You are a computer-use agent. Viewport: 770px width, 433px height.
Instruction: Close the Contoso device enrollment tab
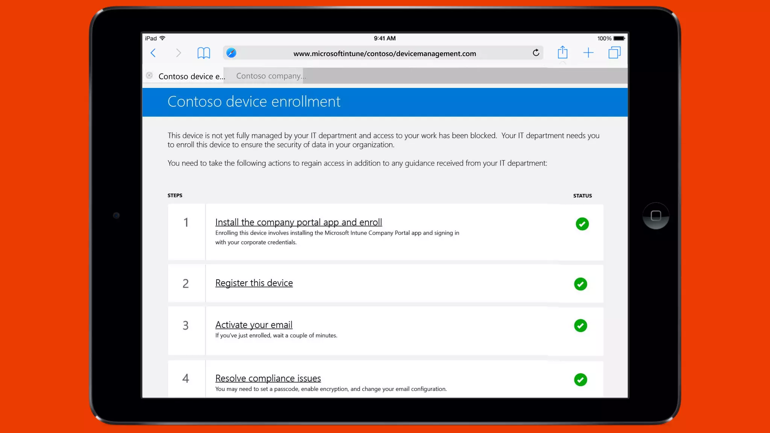149,76
